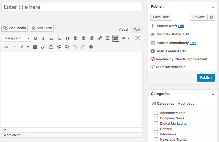Insert a bulleted list
This screenshot has height=142, width=219.
tap(51, 38)
